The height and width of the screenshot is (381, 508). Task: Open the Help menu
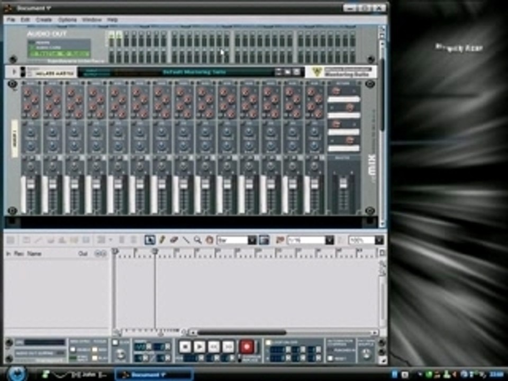point(112,20)
